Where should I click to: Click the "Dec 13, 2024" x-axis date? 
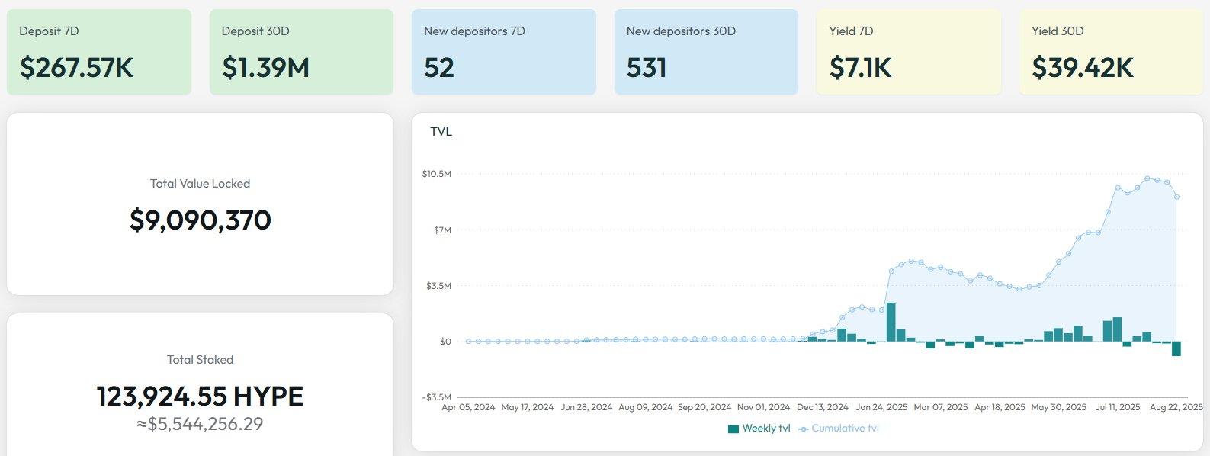(823, 407)
